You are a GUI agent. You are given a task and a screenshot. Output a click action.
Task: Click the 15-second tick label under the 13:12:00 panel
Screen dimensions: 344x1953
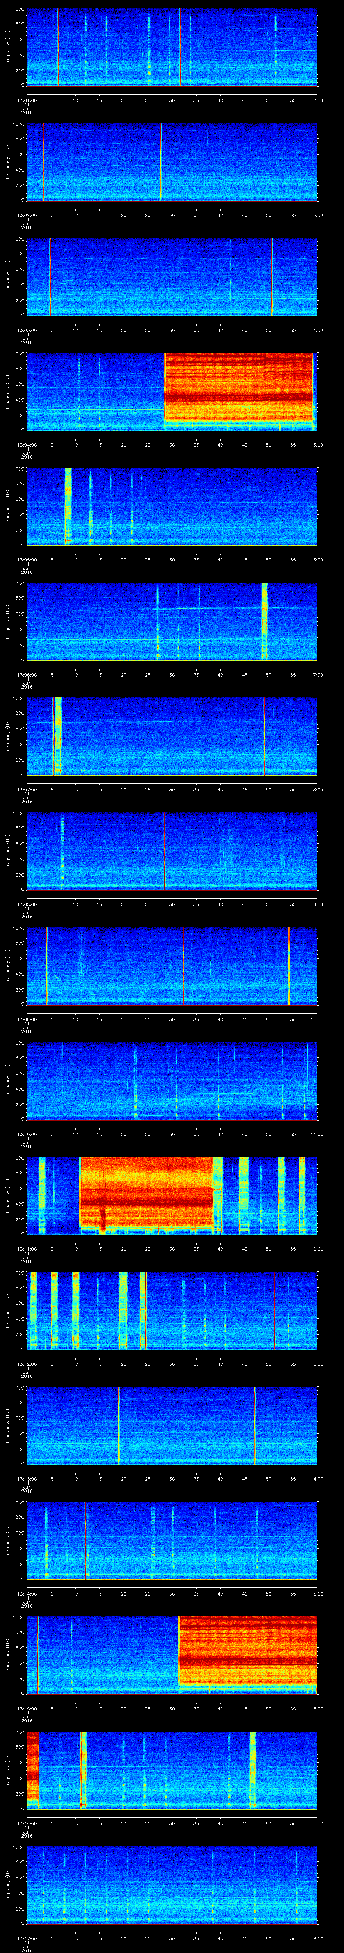(x=100, y=1364)
